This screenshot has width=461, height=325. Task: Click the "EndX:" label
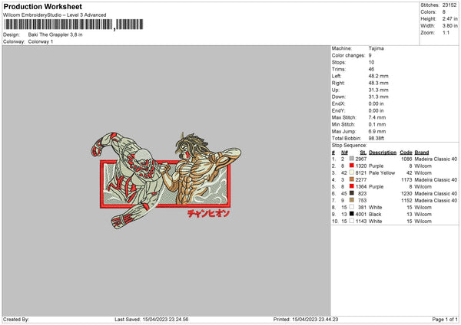tap(338, 103)
